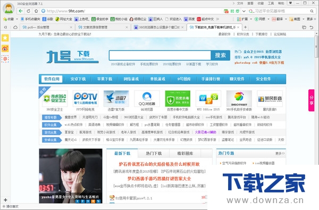Open the 起点中文 bookmark
319x210 pixels.
[x=205, y=19]
